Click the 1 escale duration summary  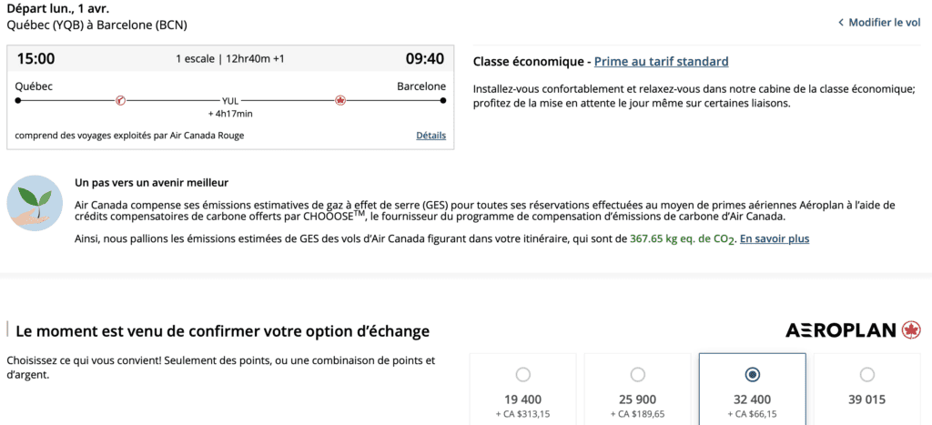click(x=229, y=59)
